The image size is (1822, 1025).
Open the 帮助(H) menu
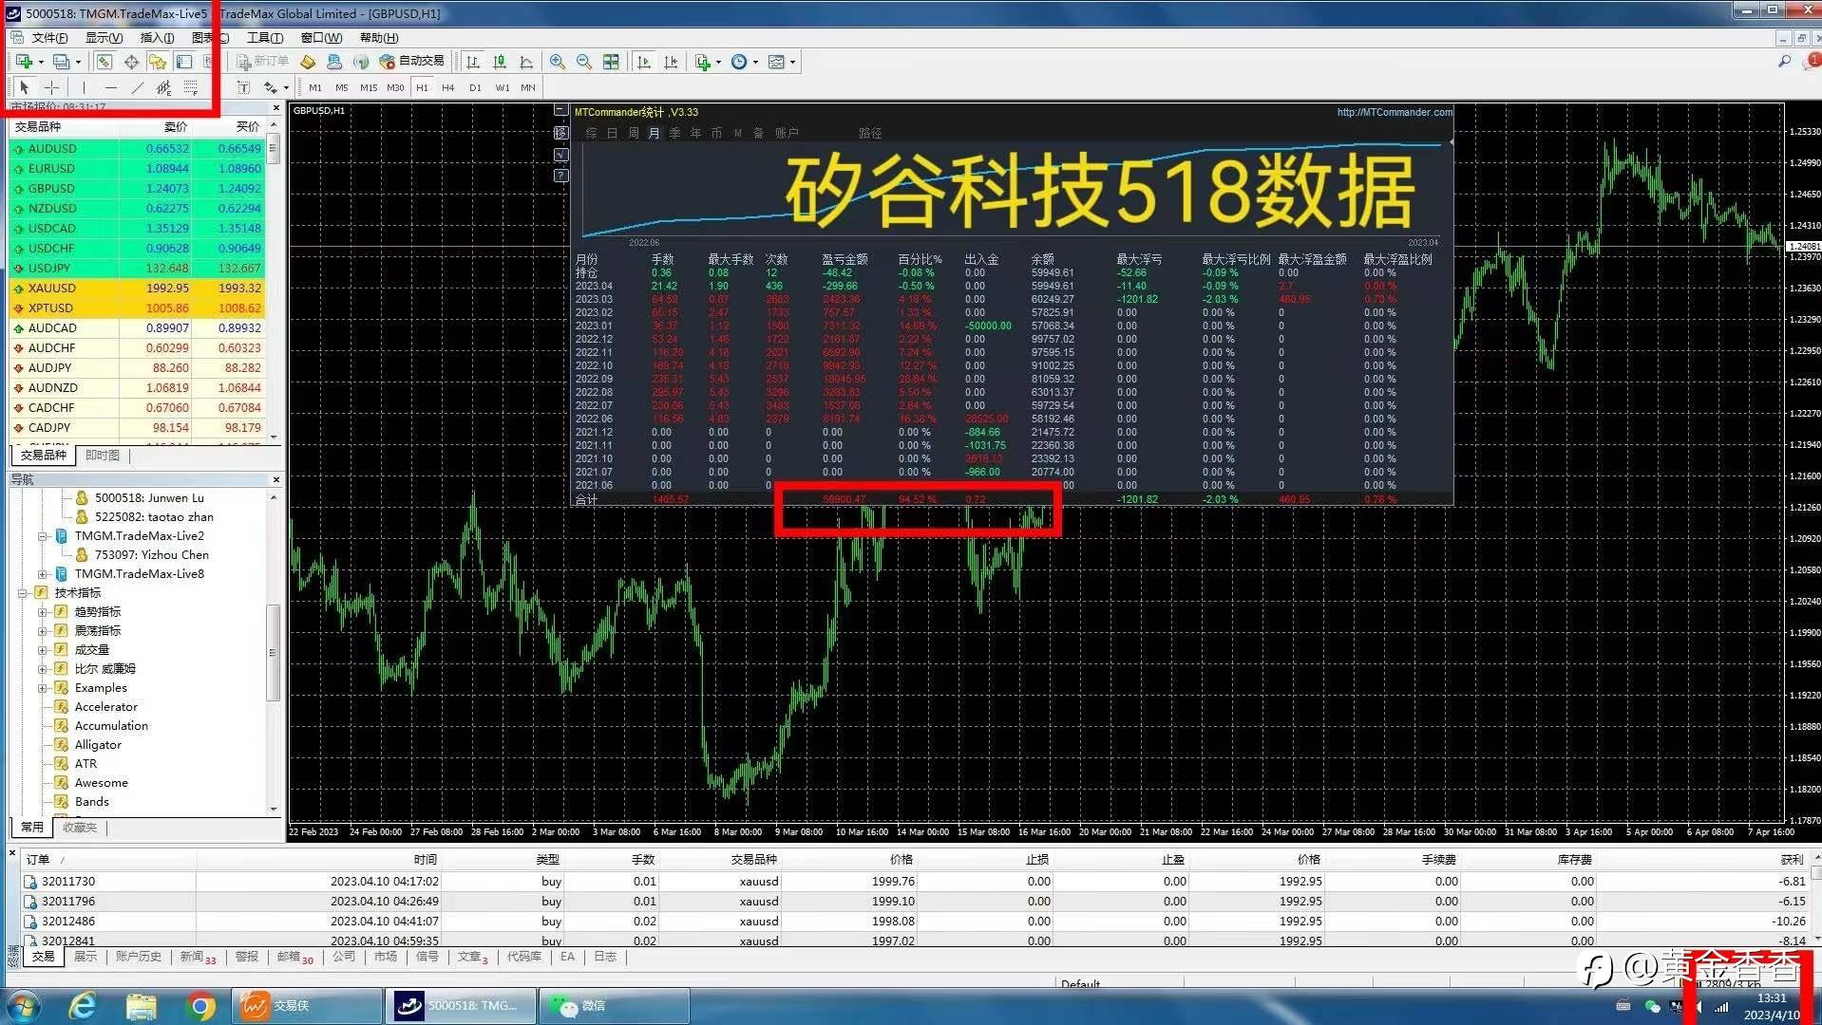379,38
